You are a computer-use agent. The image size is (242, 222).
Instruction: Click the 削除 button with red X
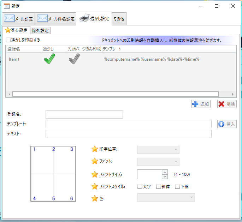click(x=227, y=104)
